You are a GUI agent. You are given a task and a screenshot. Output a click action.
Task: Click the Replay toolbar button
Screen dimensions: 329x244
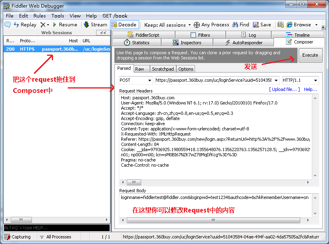click(x=25, y=25)
